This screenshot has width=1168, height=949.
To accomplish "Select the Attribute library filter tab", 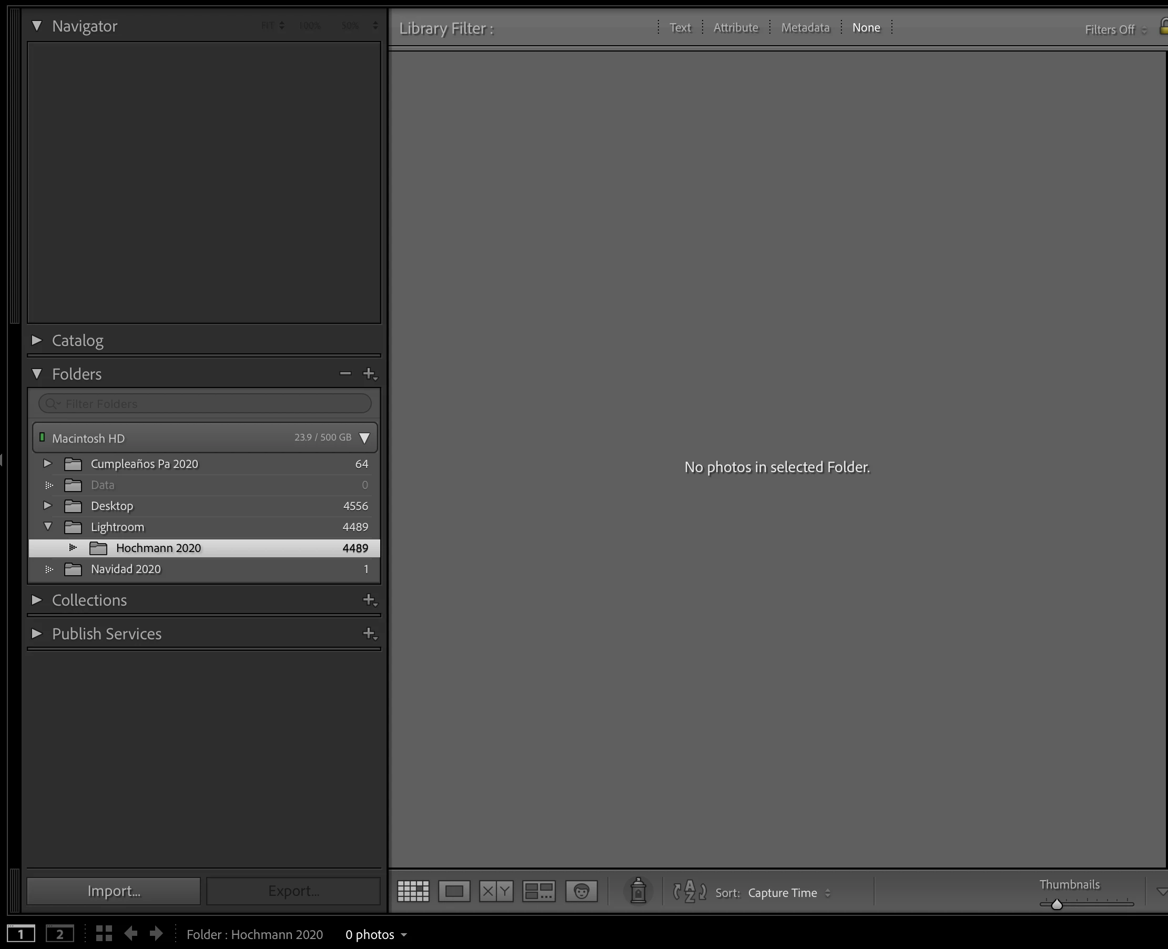I will tap(736, 27).
